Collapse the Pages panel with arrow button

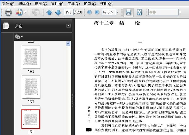[68, 26]
